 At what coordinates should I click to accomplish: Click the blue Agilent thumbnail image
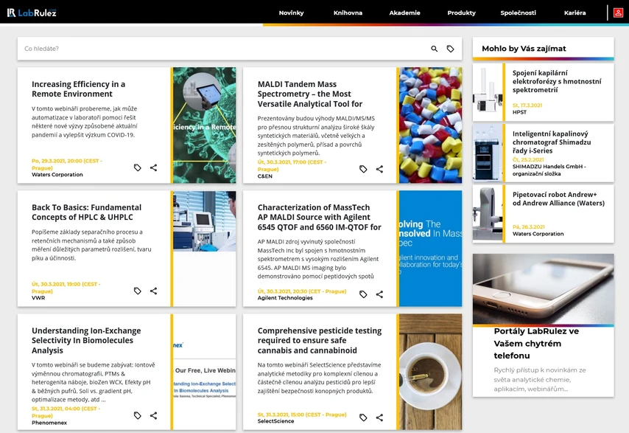[x=430, y=249]
